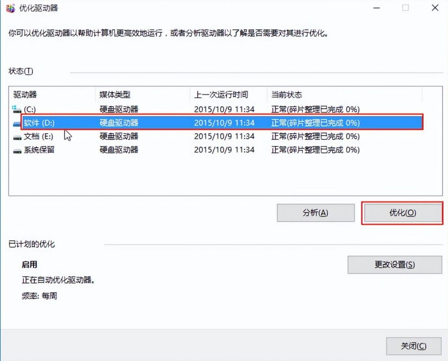Click the 启用 status text
The height and width of the screenshot is (361, 448).
[x=30, y=265]
